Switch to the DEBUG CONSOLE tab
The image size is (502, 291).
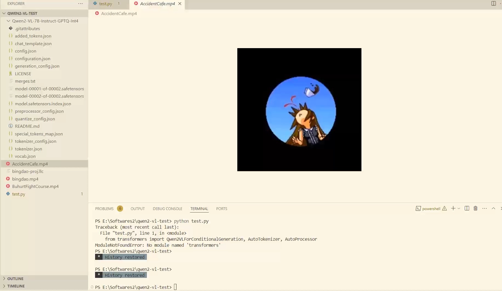pos(167,209)
